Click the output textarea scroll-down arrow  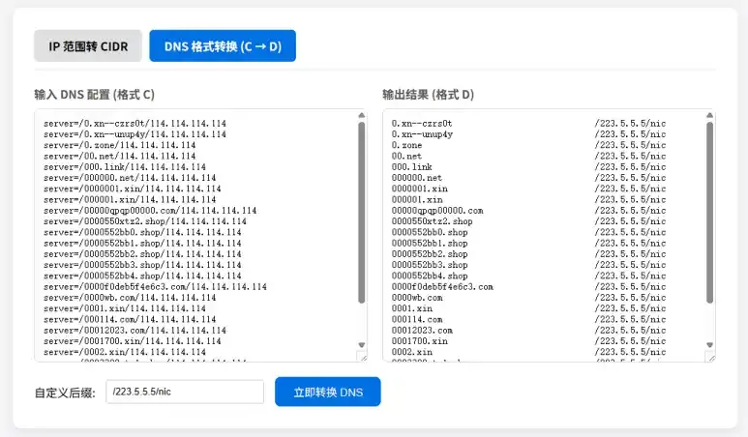click(x=710, y=344)
